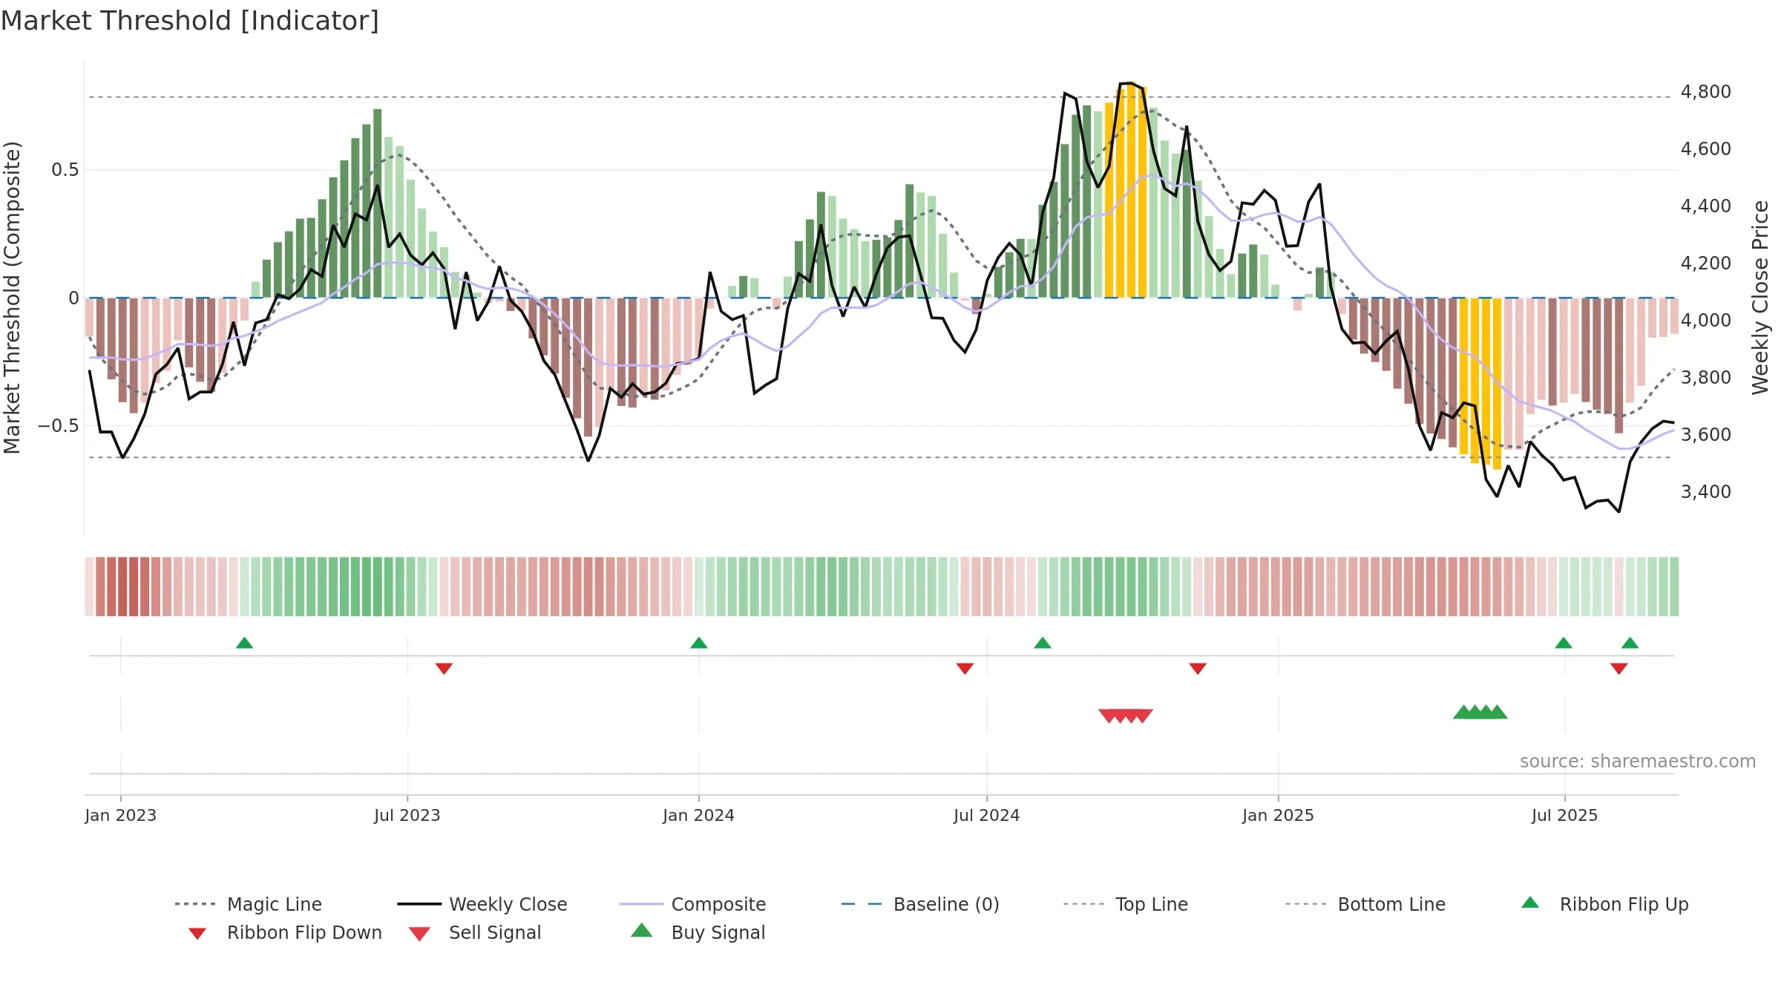
Task: Click the 0.5 left axis tick label
Action: point(65,170)
